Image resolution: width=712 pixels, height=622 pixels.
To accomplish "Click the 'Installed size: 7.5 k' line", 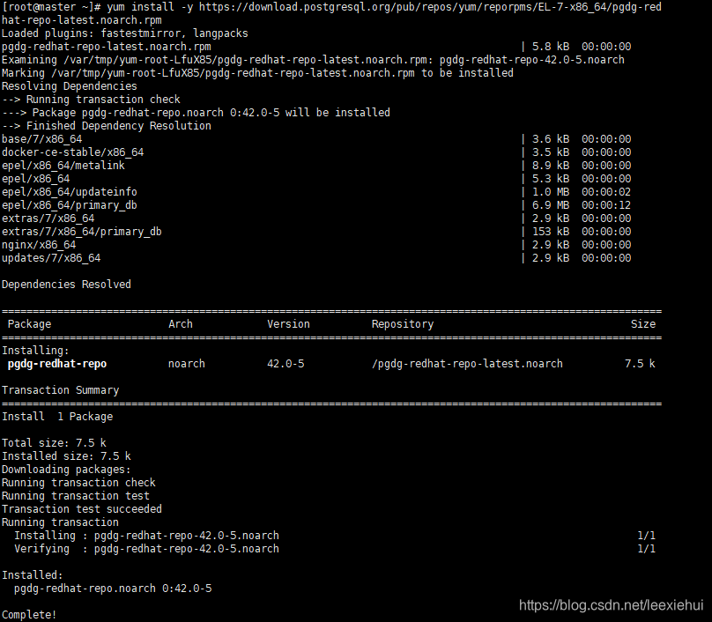I will [x=66, y=455].
